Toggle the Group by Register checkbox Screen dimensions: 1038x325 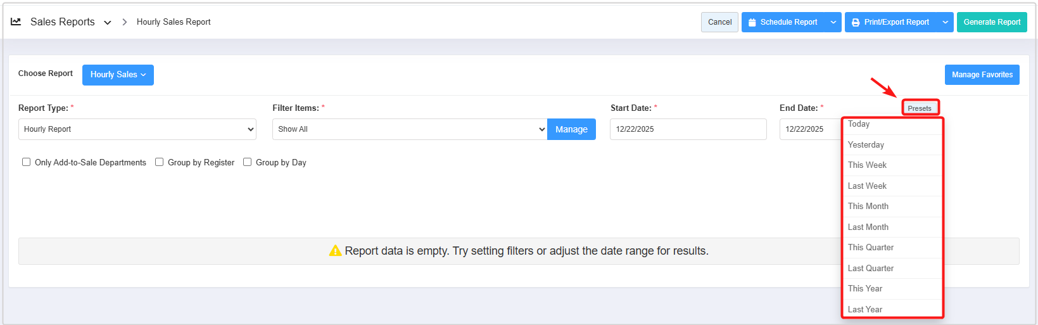(x=160, y=162)
